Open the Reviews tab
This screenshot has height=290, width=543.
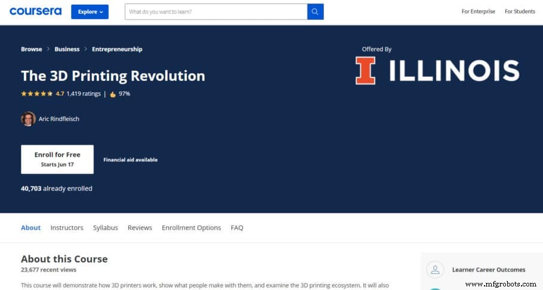pos(140,227)
